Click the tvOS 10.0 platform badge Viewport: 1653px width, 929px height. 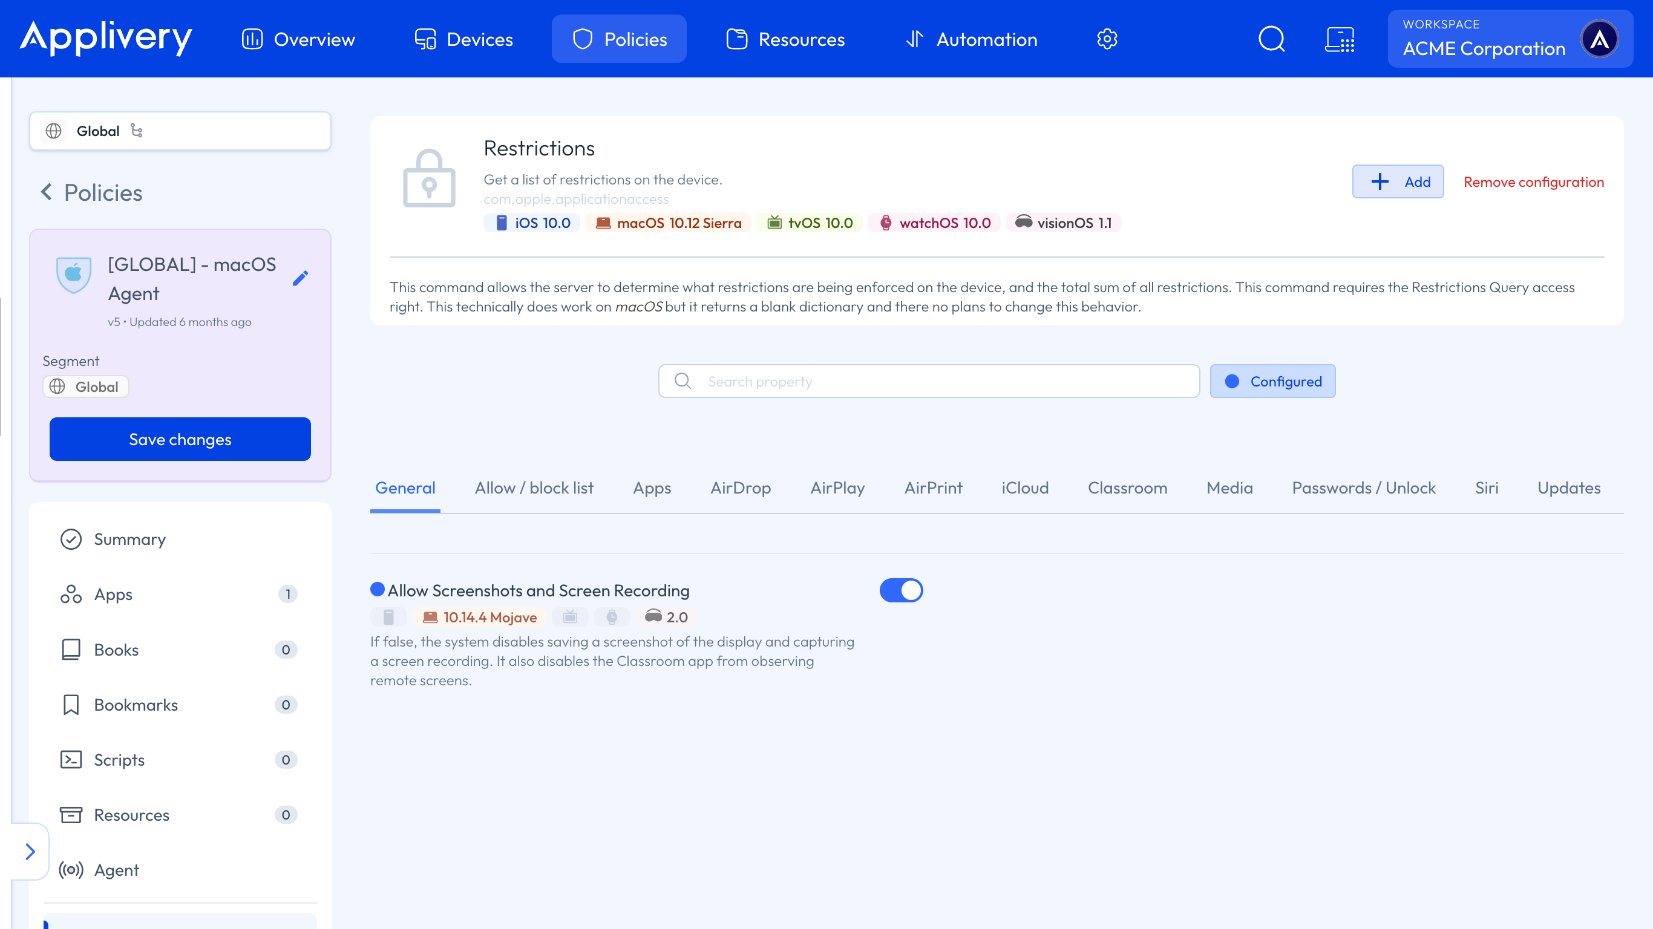[810, 223]
